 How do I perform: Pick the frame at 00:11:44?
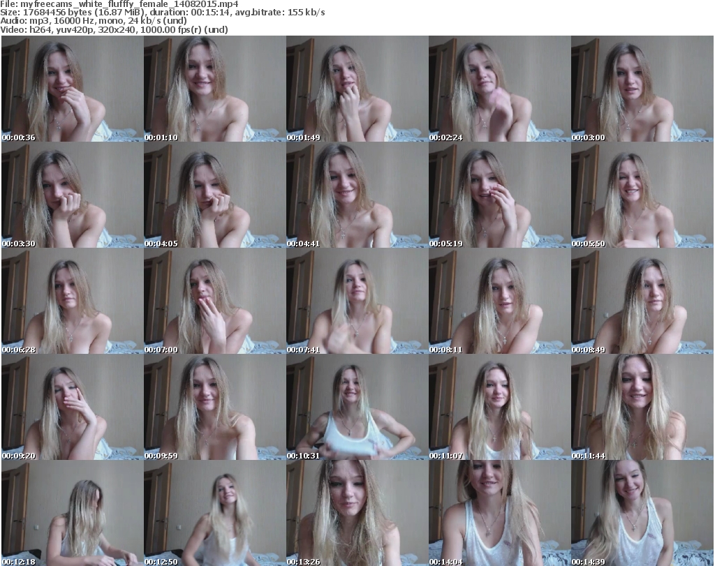tap(642, 408)
